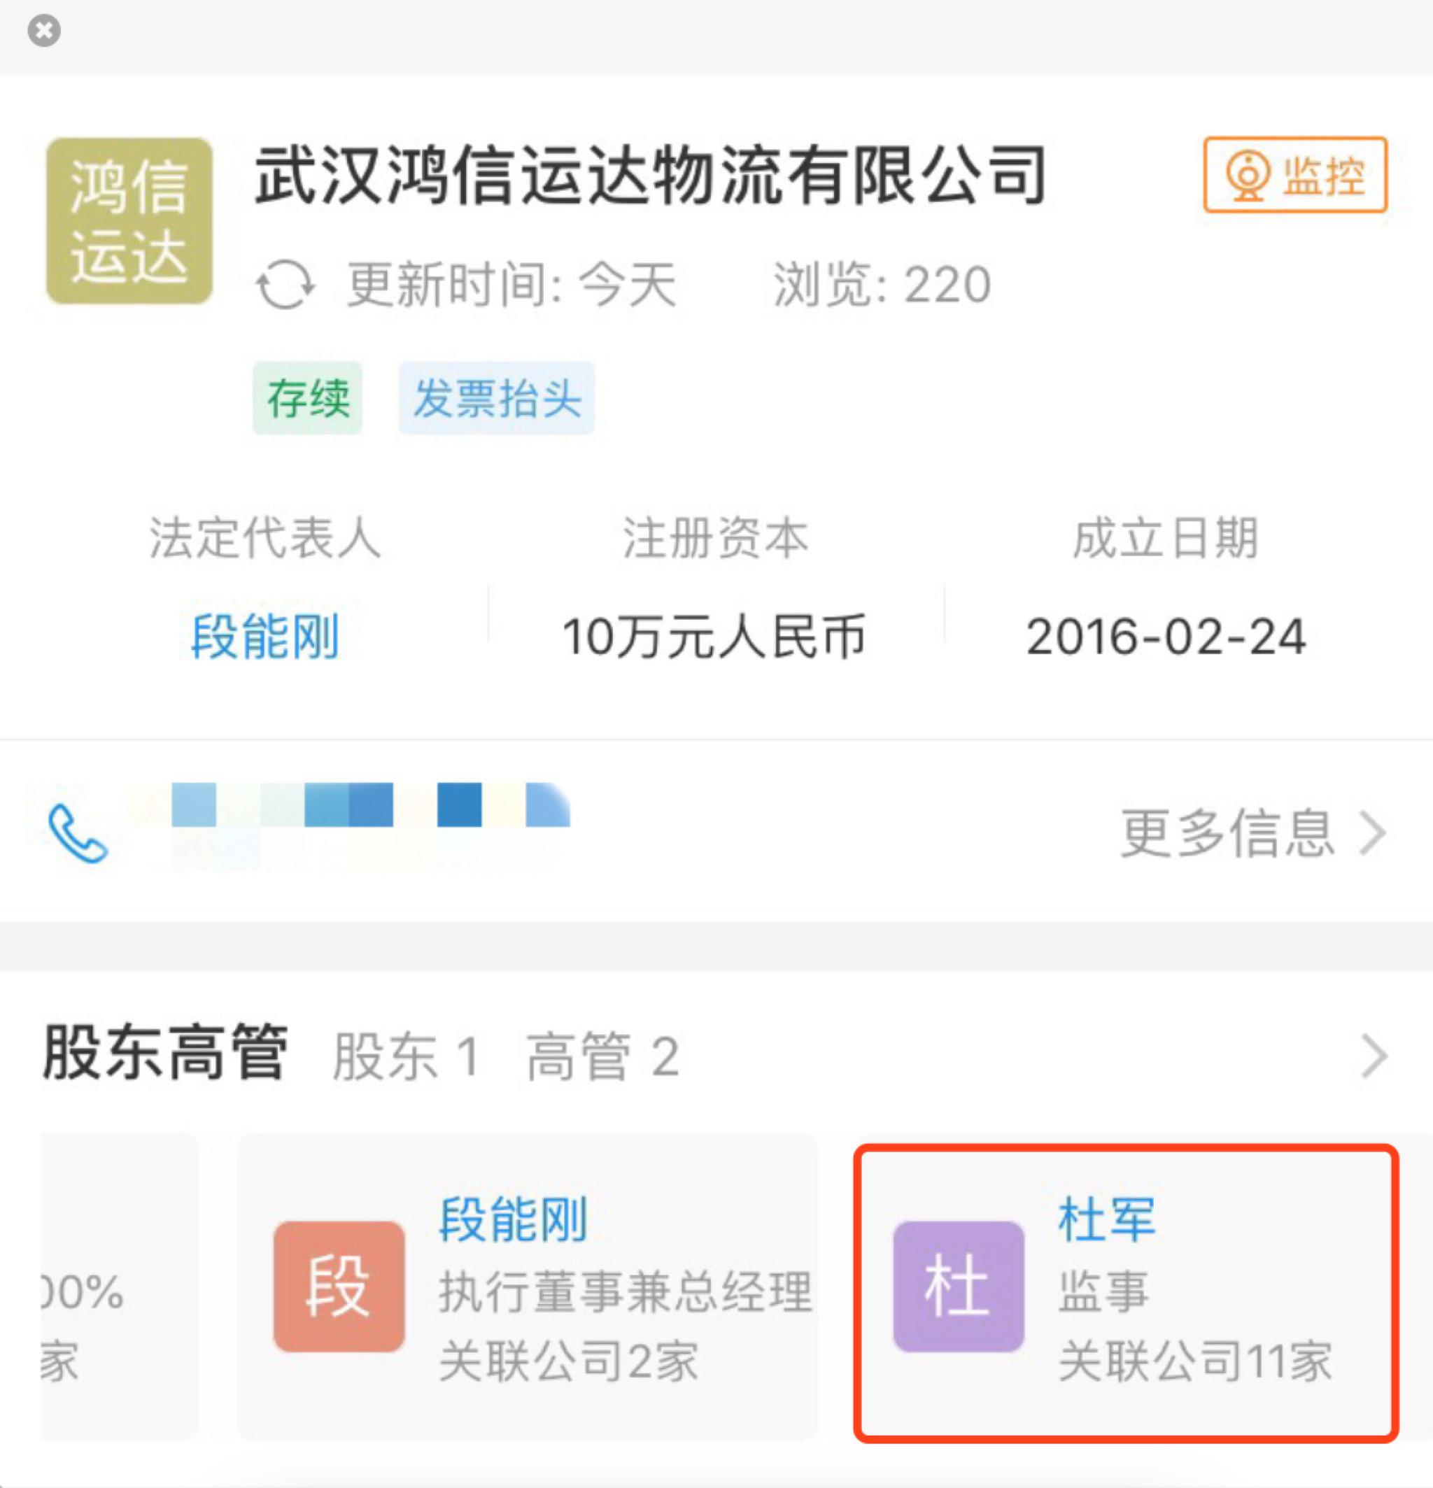Image resolution: width=1433 pixels, height=1488 pixels.
Task: Select the partially visible shareholder card
Action: tap(118, 1287)
